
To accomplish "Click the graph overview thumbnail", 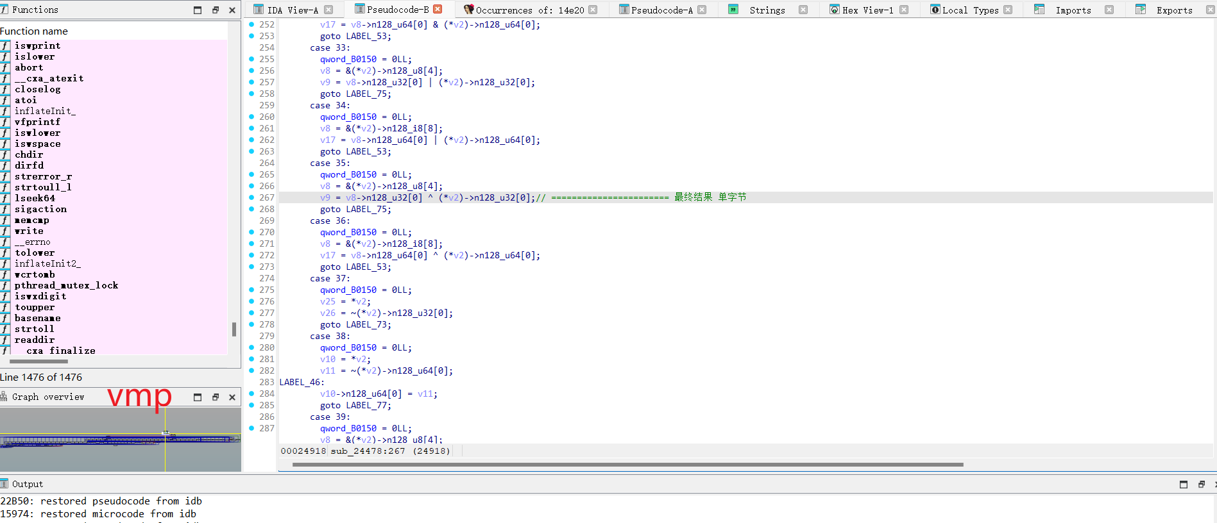I will pos(120,439).
